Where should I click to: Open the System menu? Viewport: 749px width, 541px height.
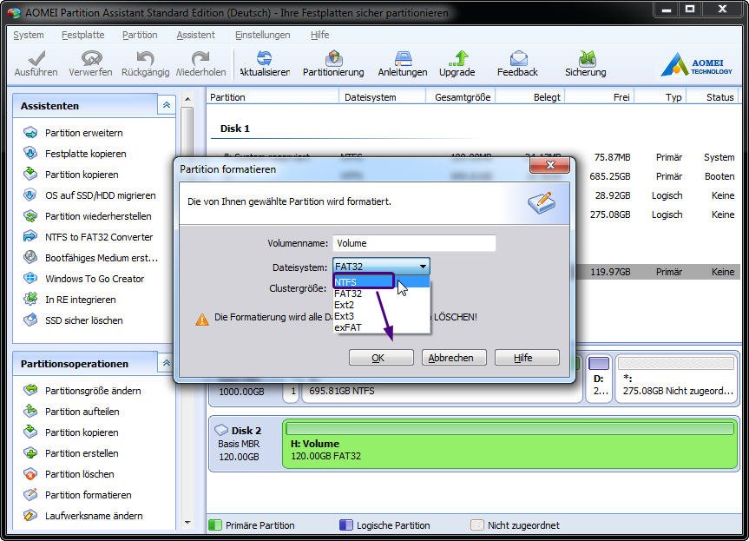click(x=29, y=35)
